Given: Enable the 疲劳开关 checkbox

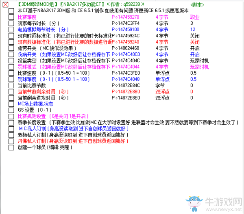Looking at the screenshot, I should pyautogui.click(x=11, y=48).
